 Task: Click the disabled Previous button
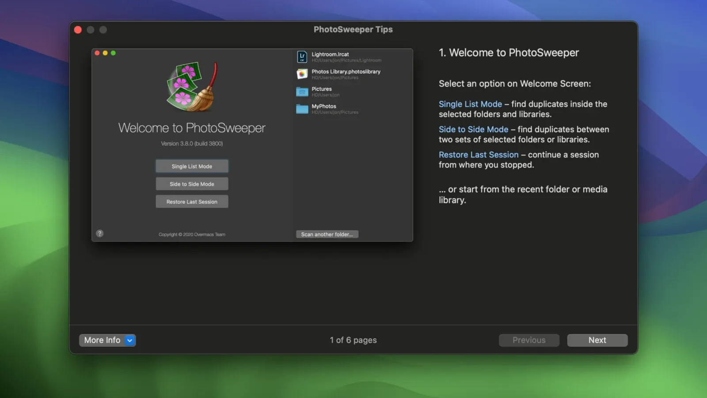529,340
